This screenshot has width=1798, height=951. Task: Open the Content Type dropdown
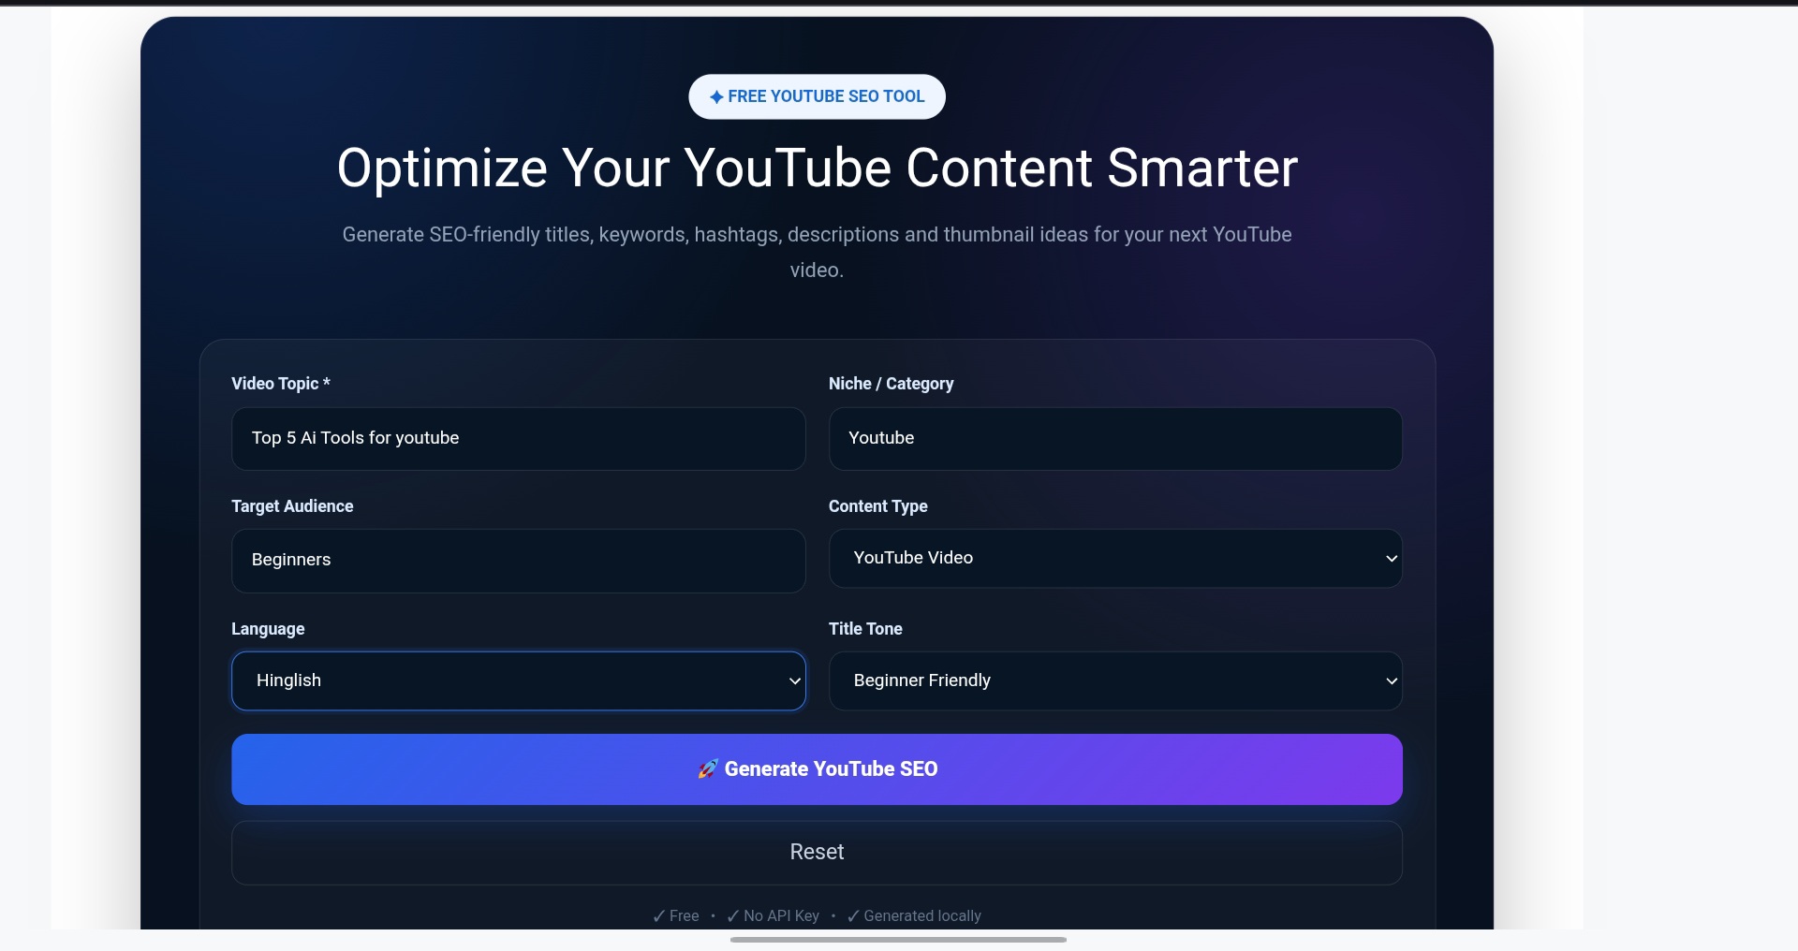point(1115,559)
